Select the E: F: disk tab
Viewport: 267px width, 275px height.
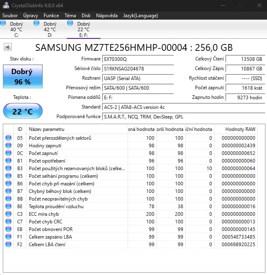pyautogui.click(x=84, y=29)
